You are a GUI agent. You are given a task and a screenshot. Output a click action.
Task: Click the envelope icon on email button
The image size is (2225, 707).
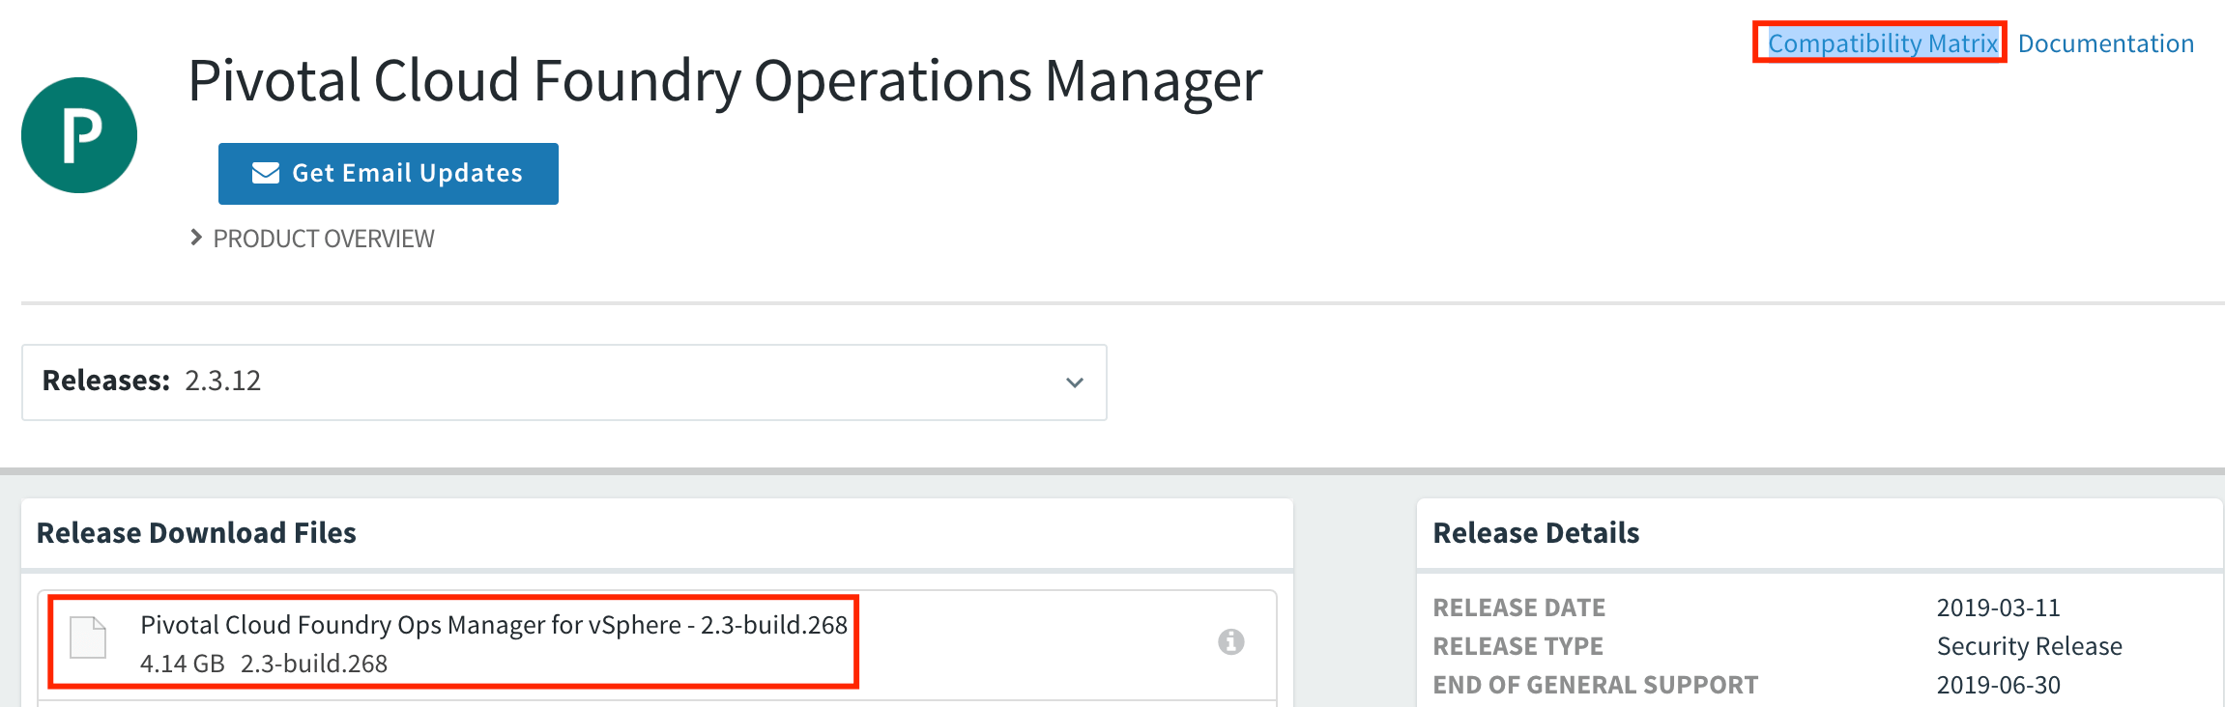[x=266, y=173]
